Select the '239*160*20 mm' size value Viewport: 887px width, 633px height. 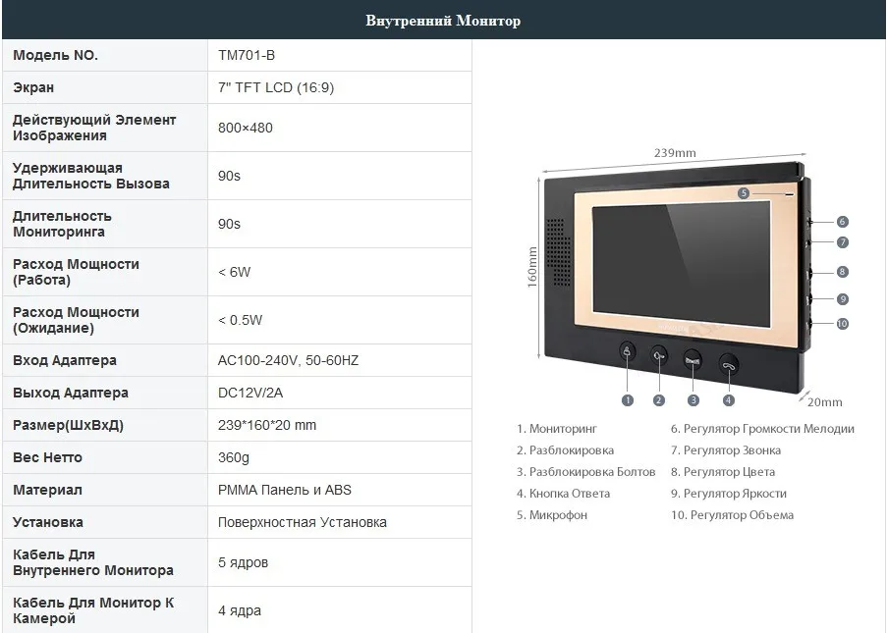pos(267,425)
